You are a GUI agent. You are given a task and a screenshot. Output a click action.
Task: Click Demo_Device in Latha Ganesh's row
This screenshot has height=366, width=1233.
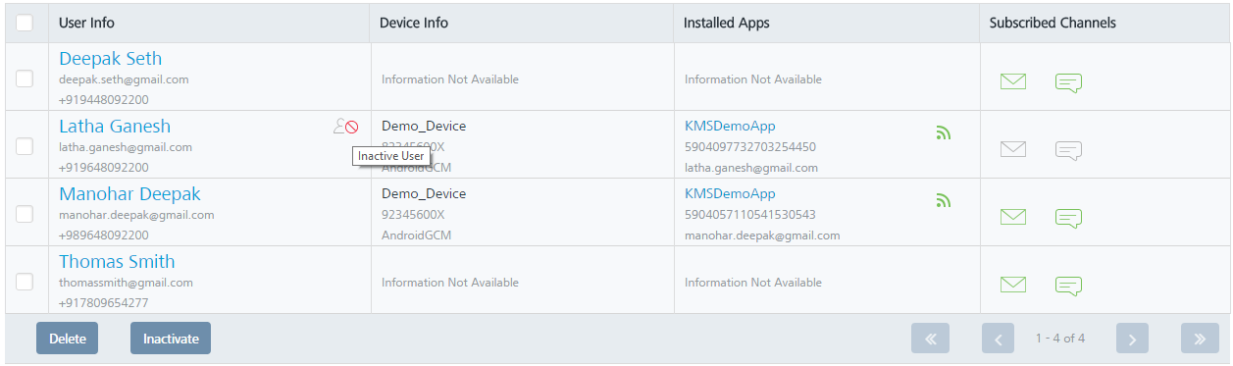click(424, 127)
